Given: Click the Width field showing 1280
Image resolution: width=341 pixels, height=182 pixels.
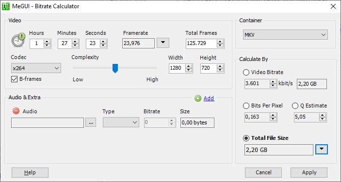Looking at the screenshot, I should coord(177,68).
